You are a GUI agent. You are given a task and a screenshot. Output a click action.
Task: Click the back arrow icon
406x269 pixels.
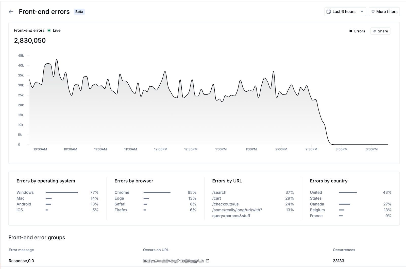(x=11, y=12)
